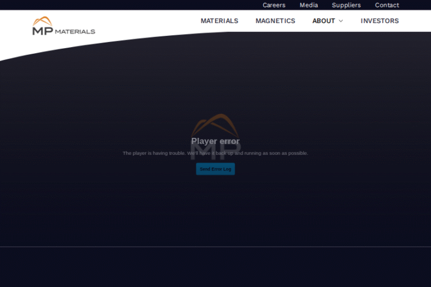Visit the Suppliers page link
Image resolution: width=431 pixels, height=287 pixels.
(346, 5)
